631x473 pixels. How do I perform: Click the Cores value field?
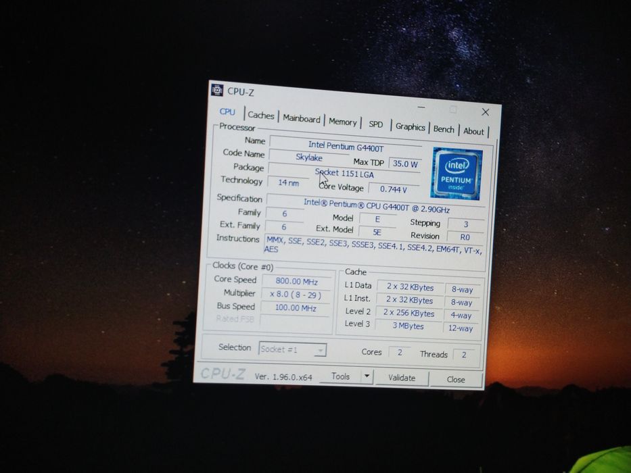(x=400, y=353)
